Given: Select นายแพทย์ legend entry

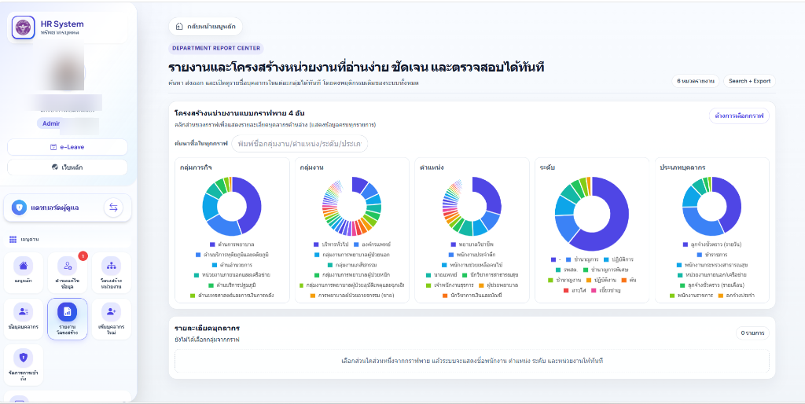Looking at the screenshot, I should (445, 274).
